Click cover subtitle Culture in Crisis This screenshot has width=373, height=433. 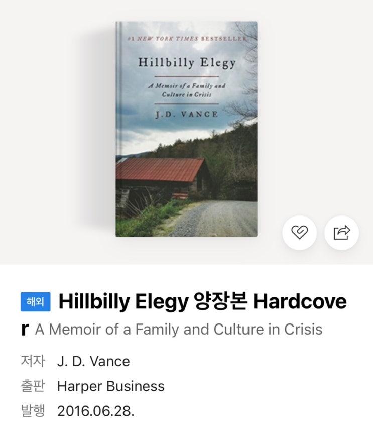click(x=187, y=94)
